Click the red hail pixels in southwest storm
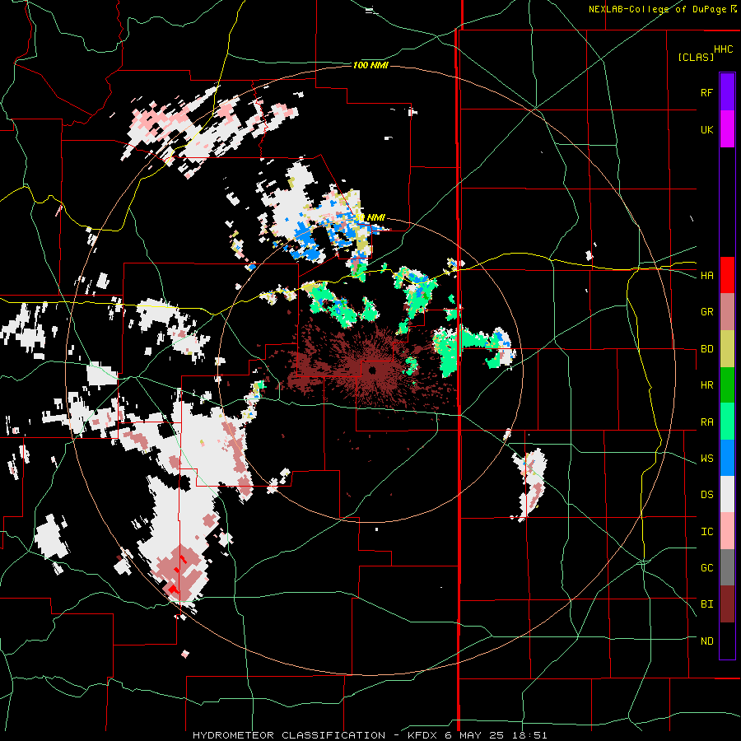Screen dimensions: 741x741 (x=174, y=589)
